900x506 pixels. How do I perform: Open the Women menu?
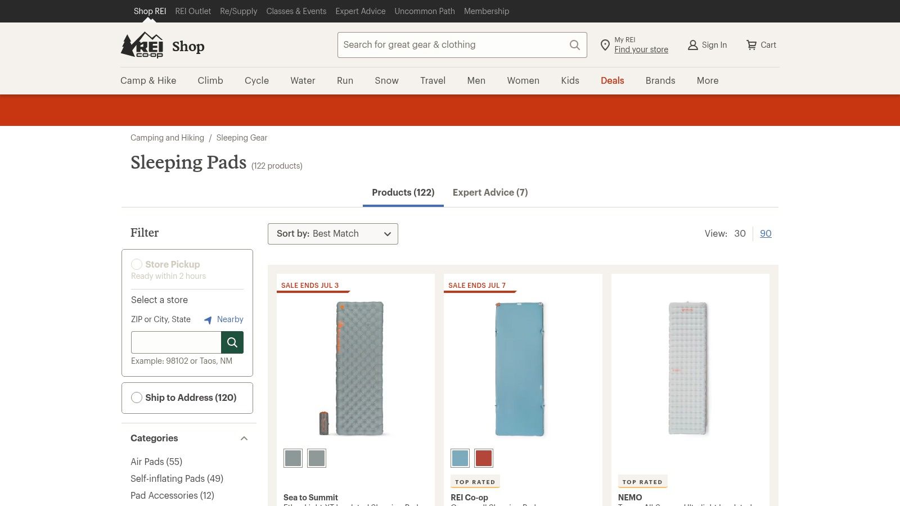[523, 80]
